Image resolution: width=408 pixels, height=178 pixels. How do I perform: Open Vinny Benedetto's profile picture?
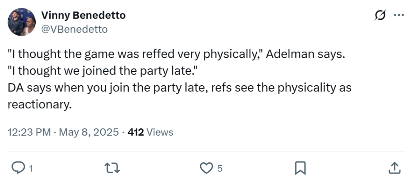(22, 22)
